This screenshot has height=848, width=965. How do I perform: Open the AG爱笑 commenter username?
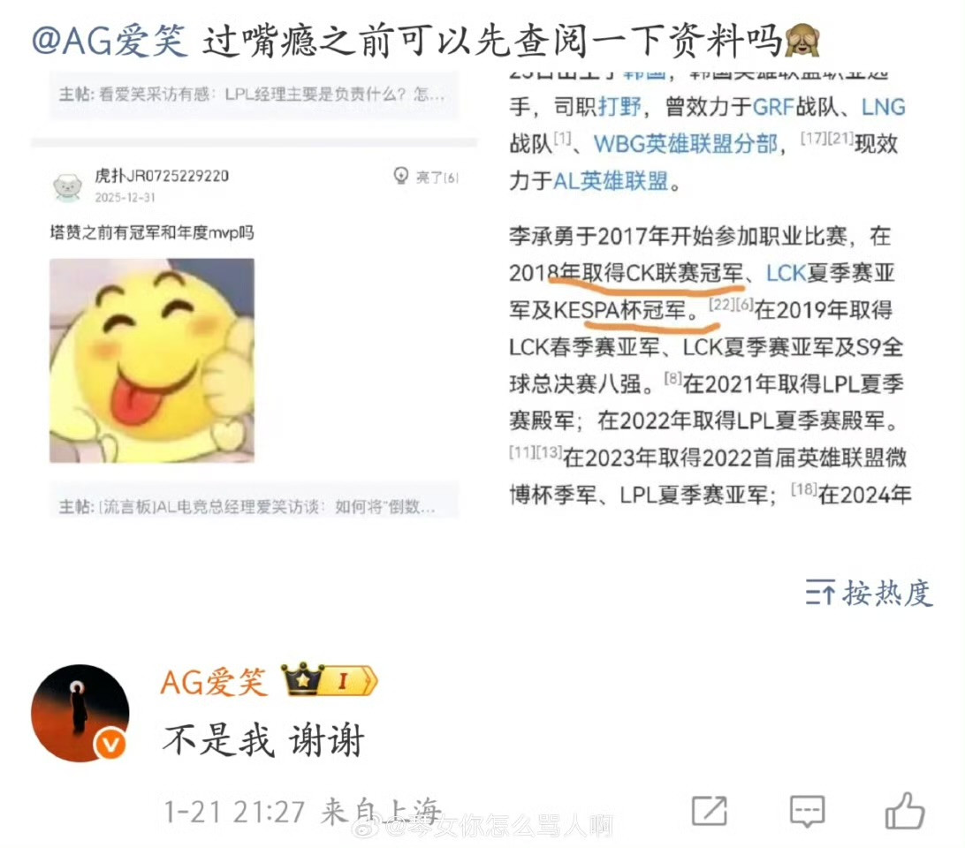[x=213, y=681]
